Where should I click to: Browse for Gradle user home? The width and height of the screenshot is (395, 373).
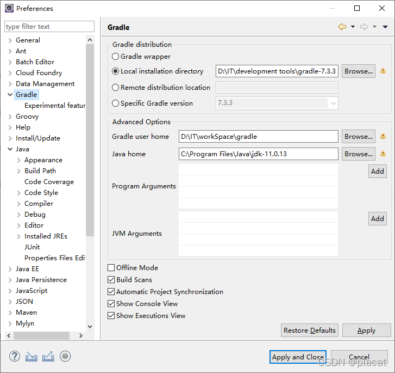tap(359, 136)
